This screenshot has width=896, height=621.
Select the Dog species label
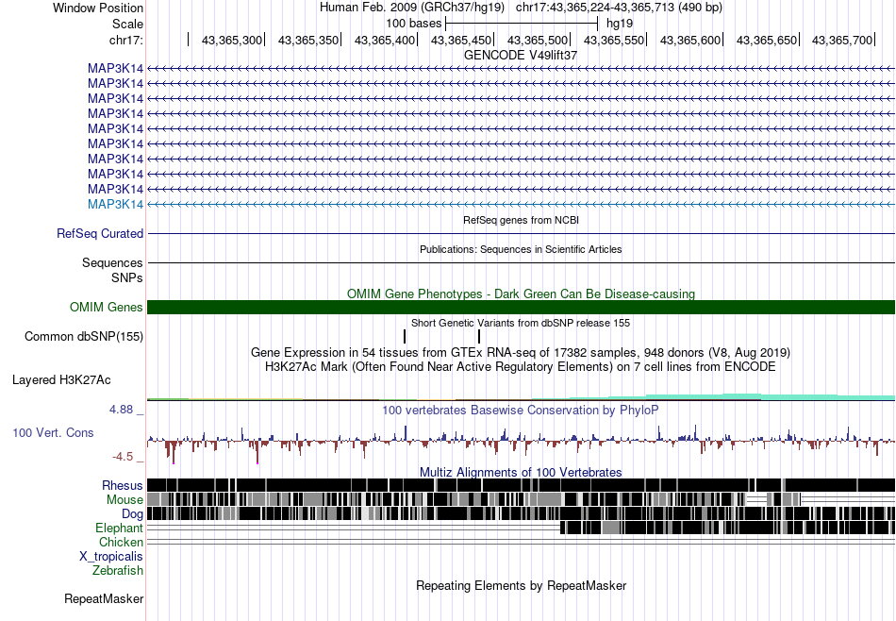pos(132,513)
